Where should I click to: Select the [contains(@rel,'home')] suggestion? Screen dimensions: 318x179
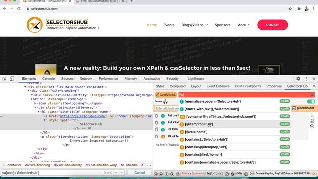click(x=235, y=155)
